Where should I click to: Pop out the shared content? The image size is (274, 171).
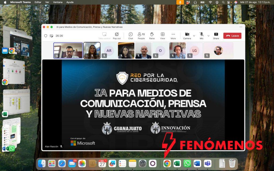(117, 36)
